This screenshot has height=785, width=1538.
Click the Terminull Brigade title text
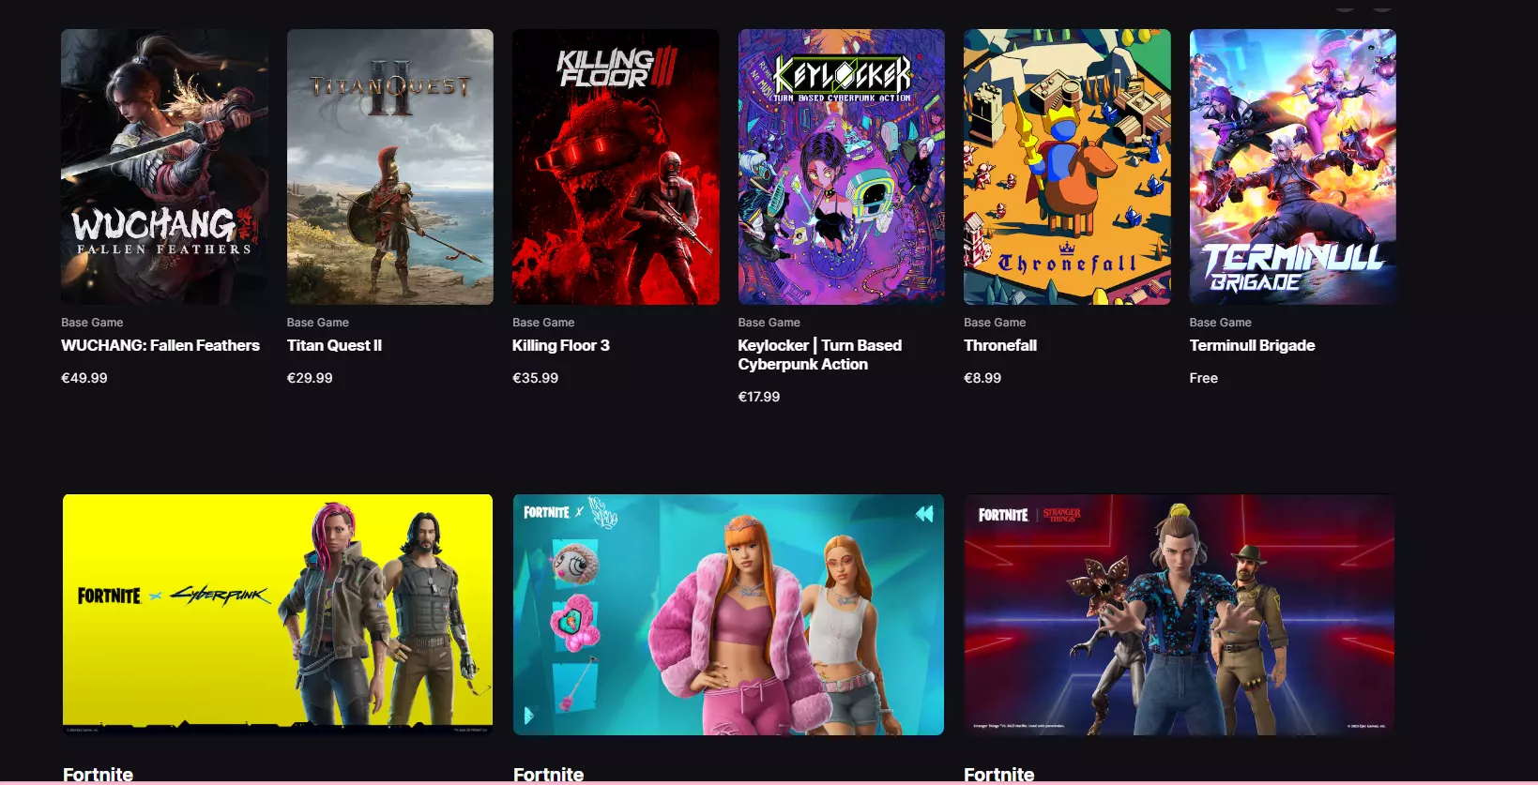[x=1252, y=345]
